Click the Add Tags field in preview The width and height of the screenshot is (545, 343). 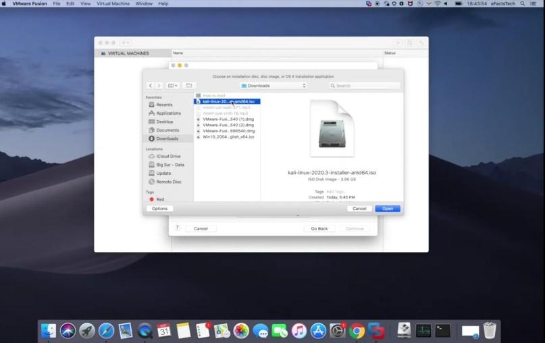coord(336,192)
